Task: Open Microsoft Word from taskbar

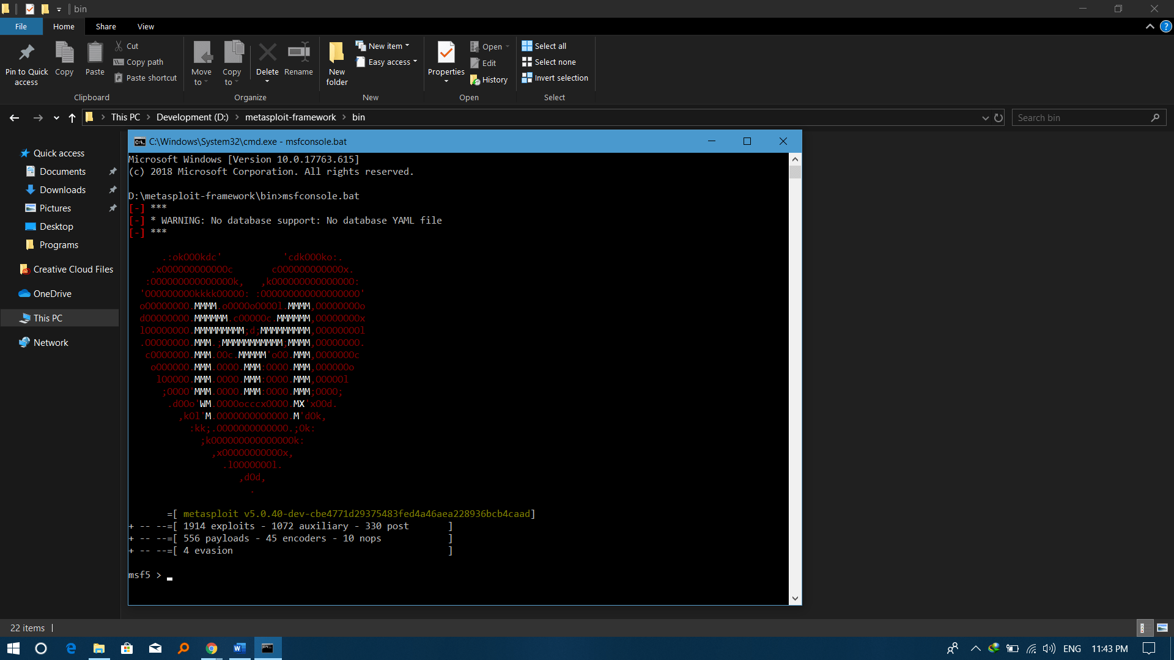Action: [240, 648]
